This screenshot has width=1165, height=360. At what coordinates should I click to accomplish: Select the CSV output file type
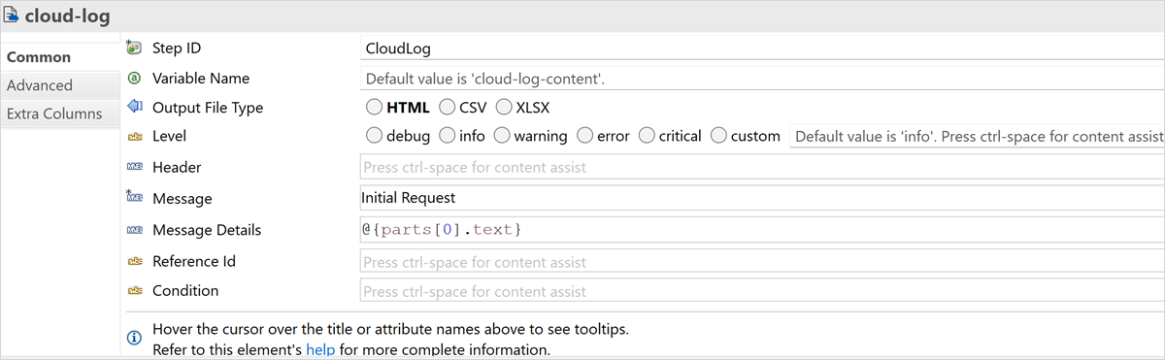click(x=448, y=108)
